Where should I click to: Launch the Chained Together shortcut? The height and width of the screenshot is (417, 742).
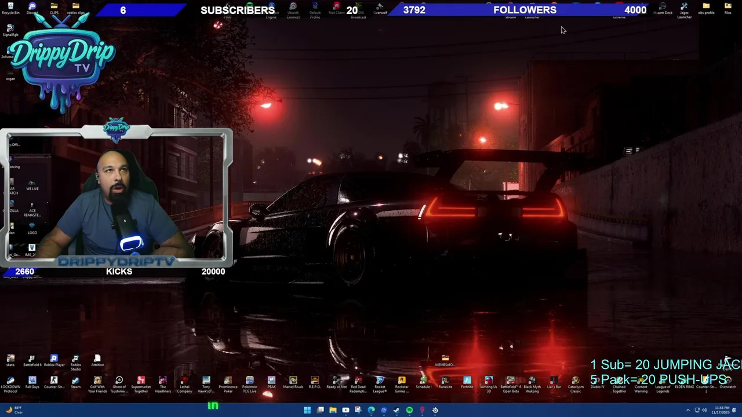pos(619,385)
